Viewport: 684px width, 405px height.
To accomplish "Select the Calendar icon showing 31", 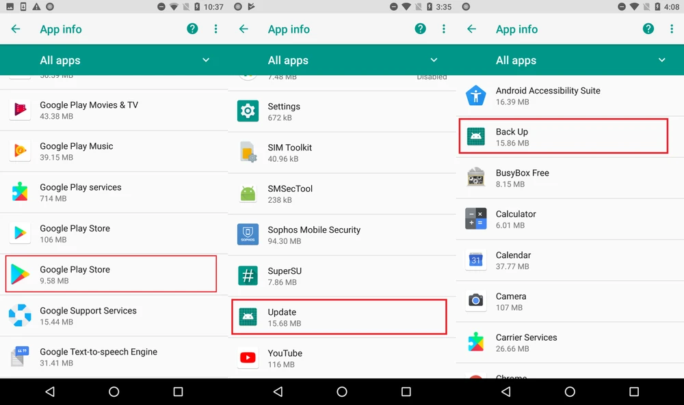I will [475, 260].
